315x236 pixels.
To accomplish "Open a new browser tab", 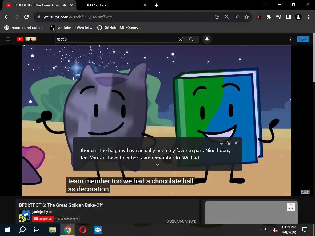I will pyautogui.click(x=157, y=5).
